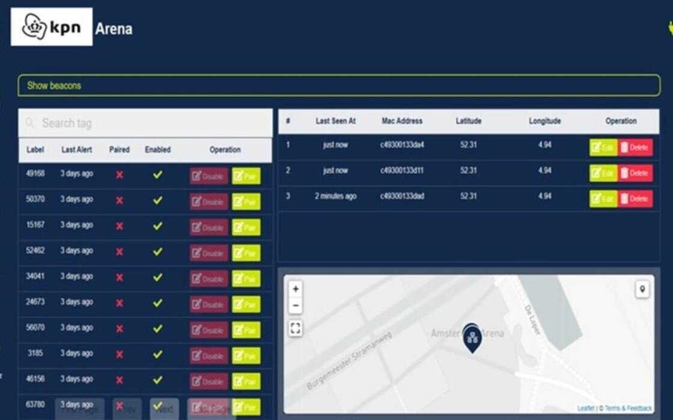The width and height of the screenshot is (673, 420).
Task: Edit beacon c49300133da4
Action: pos(603,148)
